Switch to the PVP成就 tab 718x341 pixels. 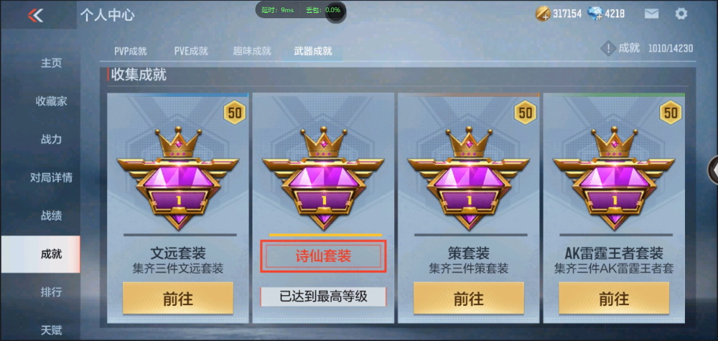coord(131,51)
